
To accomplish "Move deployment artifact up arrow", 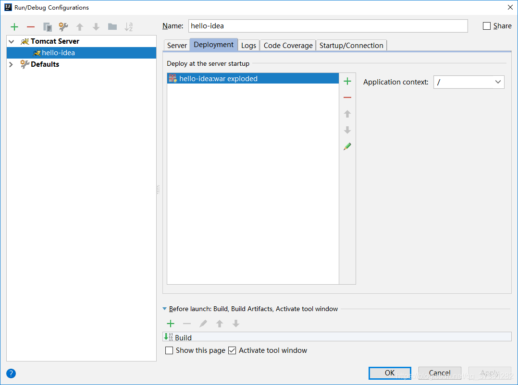I will (x=347, y=114).
